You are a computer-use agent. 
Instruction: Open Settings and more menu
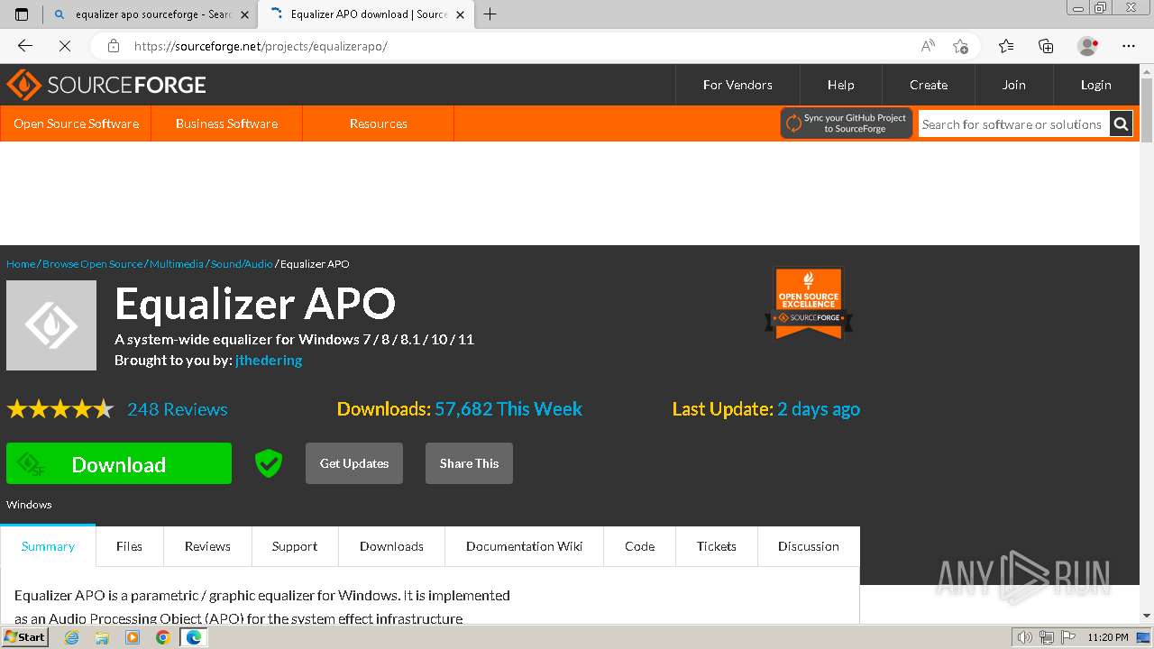[x=1129, y=46]
